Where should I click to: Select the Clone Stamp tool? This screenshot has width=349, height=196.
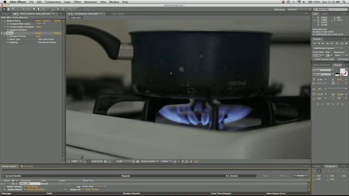53,9
